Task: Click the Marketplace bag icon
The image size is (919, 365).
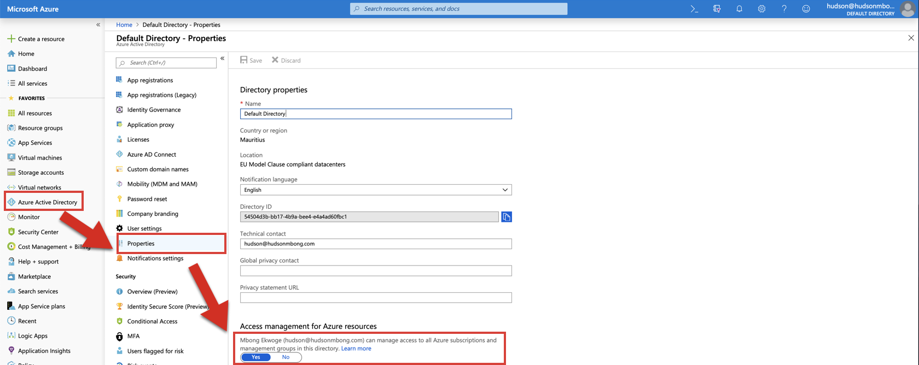Action: click(x=11, y=276)
